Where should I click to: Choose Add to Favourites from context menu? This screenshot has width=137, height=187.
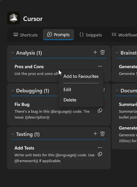click(x=81, y=76)
